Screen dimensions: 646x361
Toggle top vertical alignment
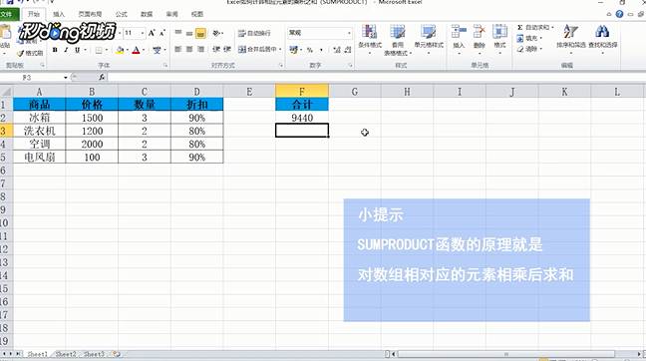click(178, 33)
